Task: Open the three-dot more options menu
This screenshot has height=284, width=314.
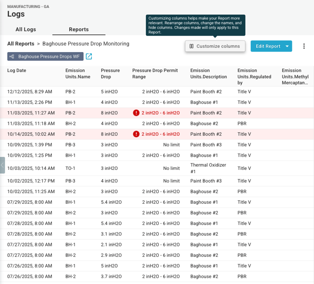Action: [x=304, y=46]
